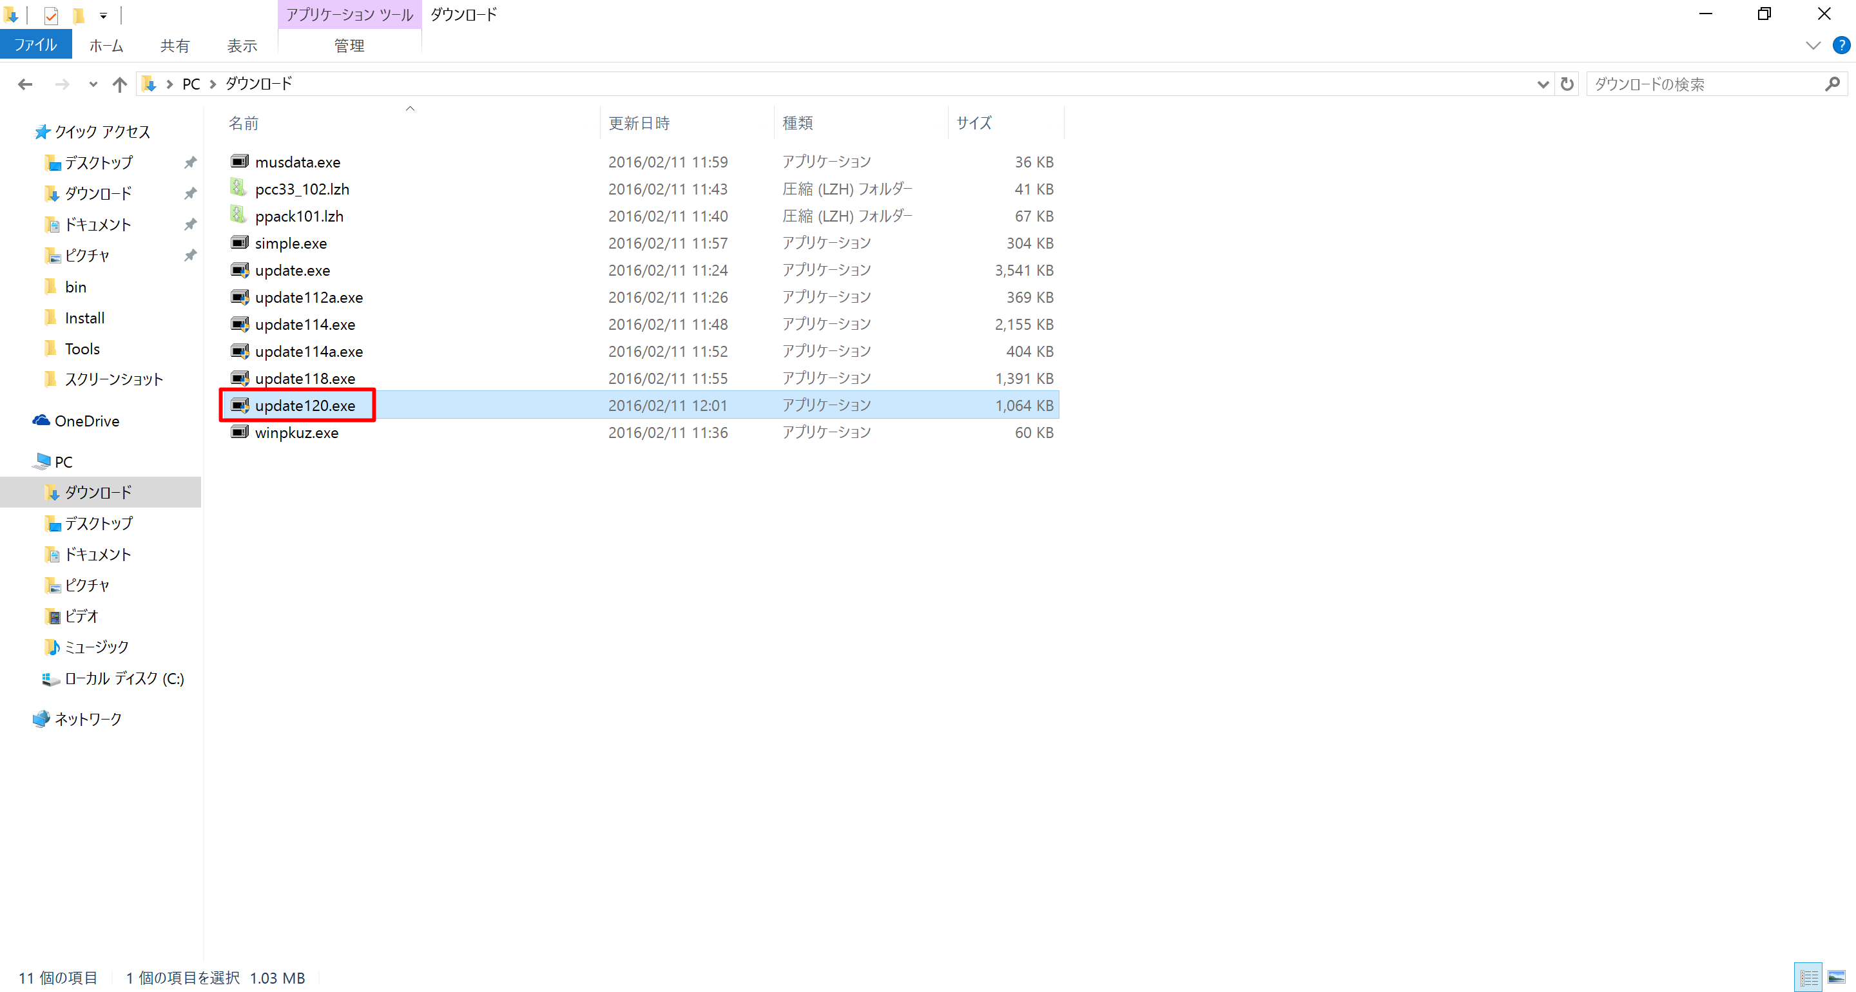
Task: Click date 2016/02/11 11:43 of pcc33_102.lzh
Action: pyautogui.click(x=668, y=189)
